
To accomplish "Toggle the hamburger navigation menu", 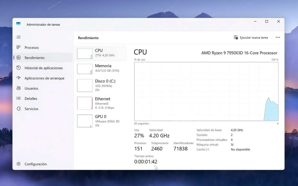I will click(18, 37).
